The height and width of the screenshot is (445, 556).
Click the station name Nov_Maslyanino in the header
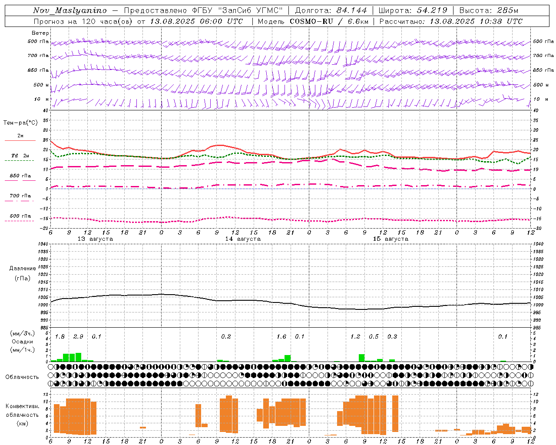[70, 10]
